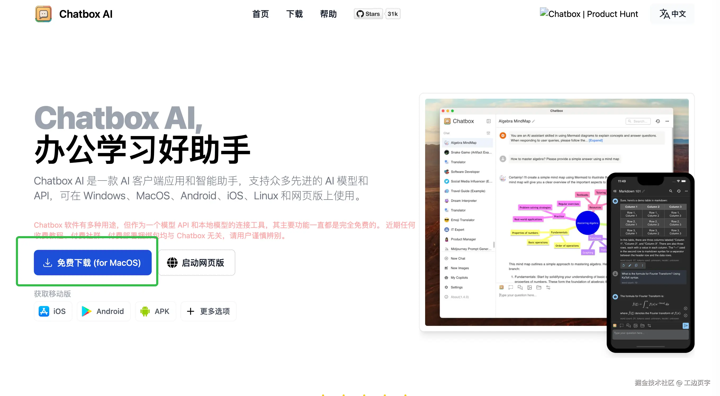Click the Chatbox AI title text in the header

pos(85,14)
